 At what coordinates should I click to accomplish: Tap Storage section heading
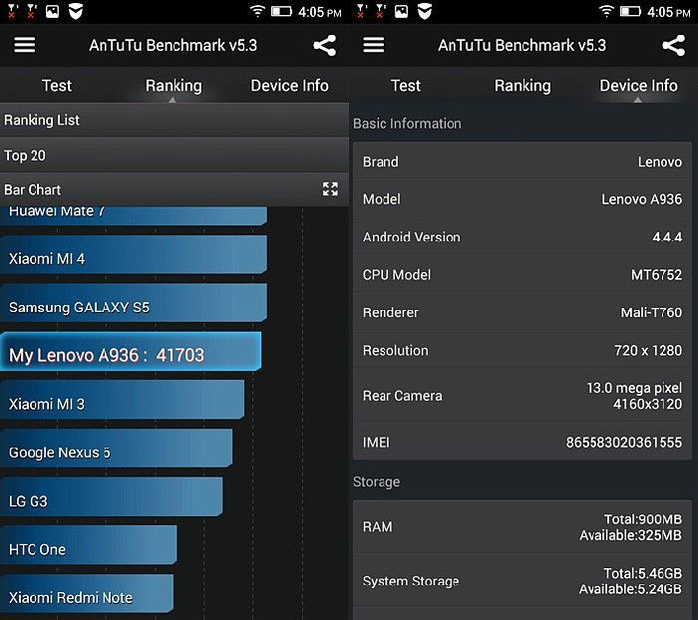(376, 481)
